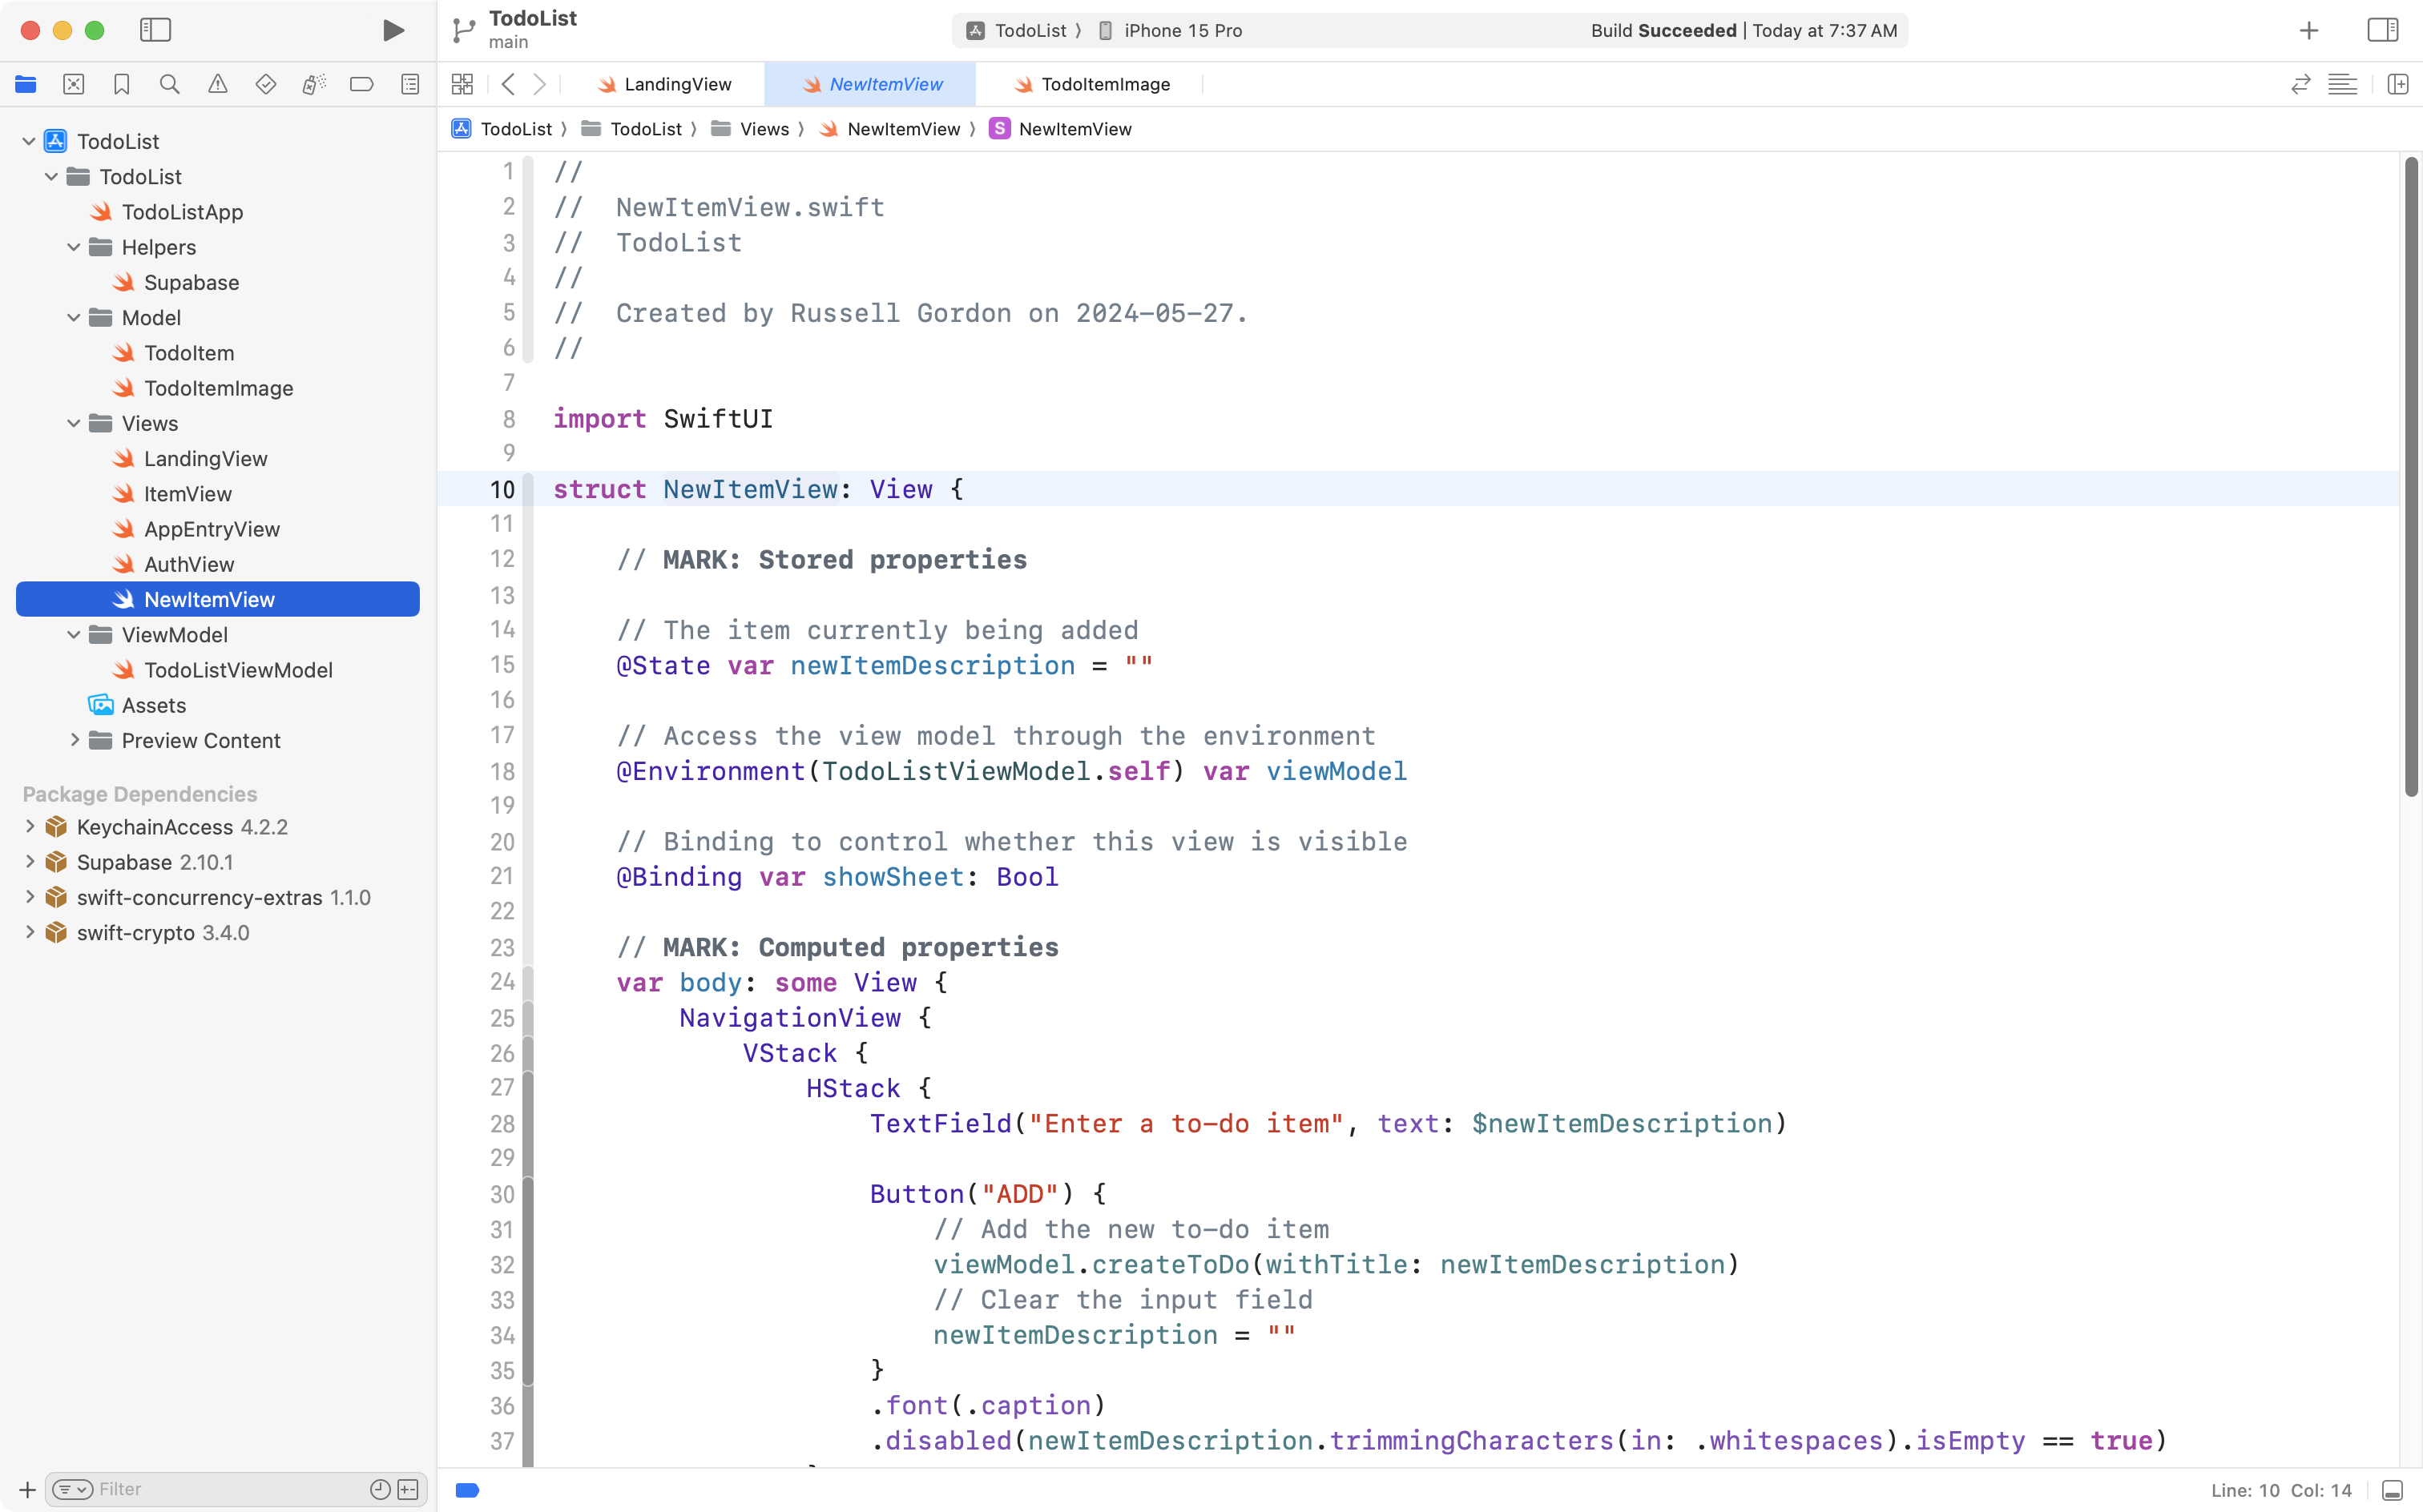Toggle the right inspector panel
This screenshot has width=2423, height=1512.
click(2383, 30)
